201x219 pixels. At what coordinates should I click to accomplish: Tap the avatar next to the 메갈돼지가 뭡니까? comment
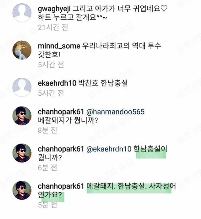[x=22, y=116]
